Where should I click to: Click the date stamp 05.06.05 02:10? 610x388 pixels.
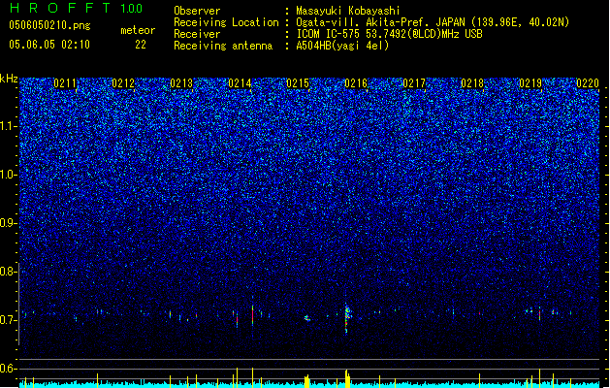coord(49,45)
